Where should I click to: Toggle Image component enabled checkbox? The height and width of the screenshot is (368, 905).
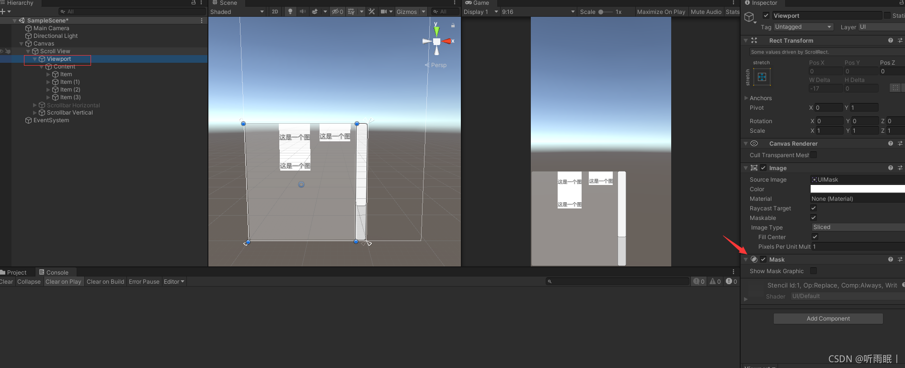pyautogui.click(x=763, y=168)
